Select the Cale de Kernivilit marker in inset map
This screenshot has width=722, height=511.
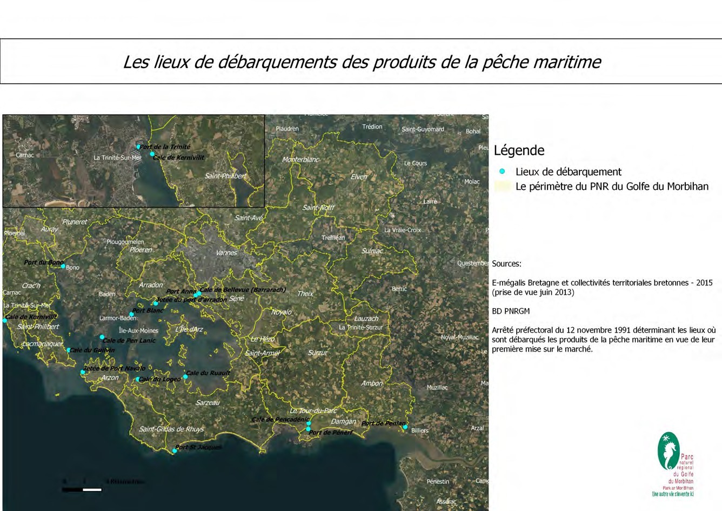tap(152, 154)
